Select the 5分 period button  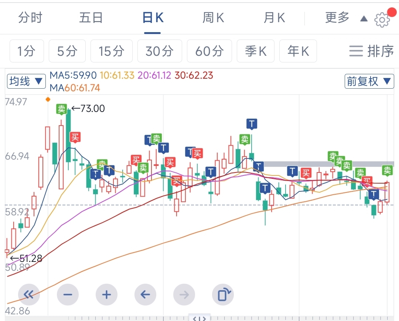coord(67,51)
